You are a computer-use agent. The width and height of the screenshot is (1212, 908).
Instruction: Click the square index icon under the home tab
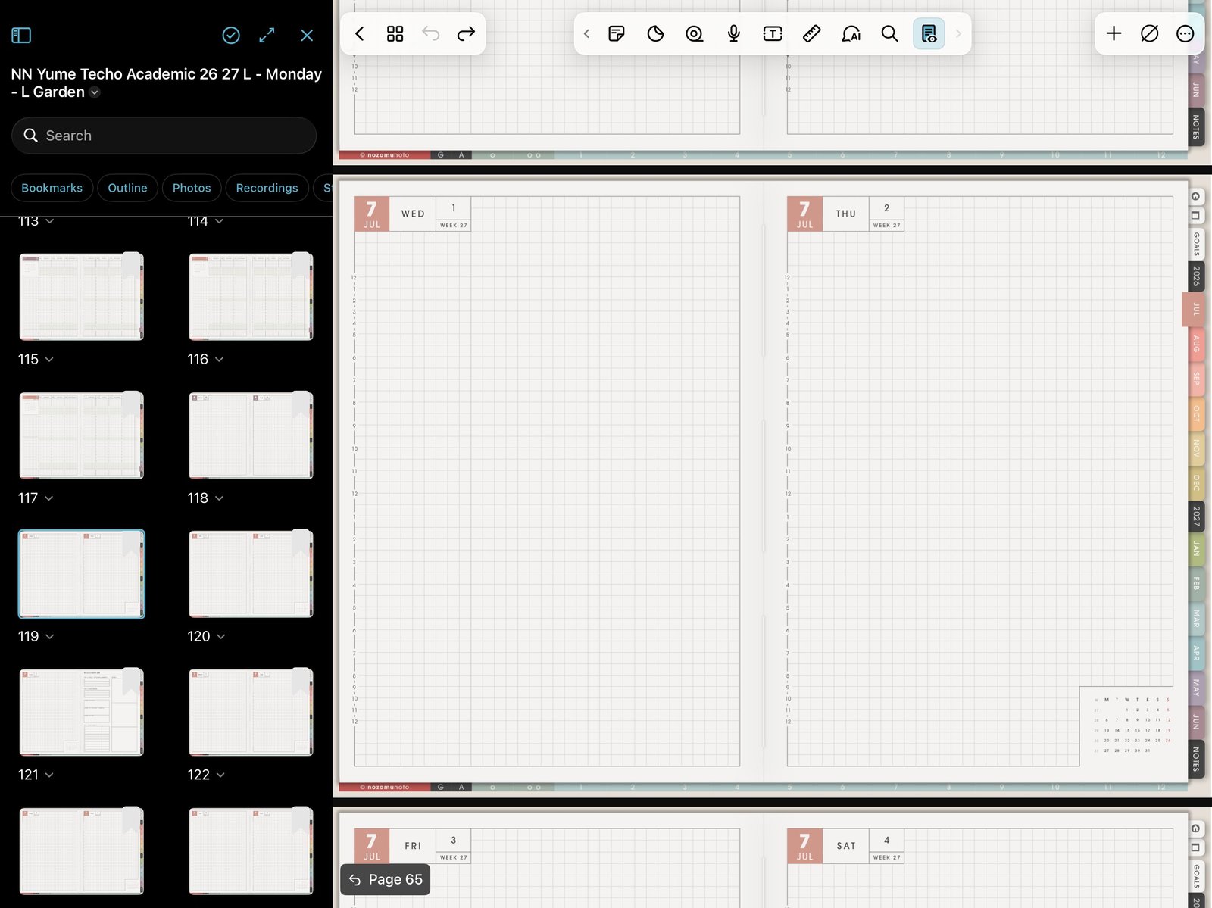[x=1195, y=216]
